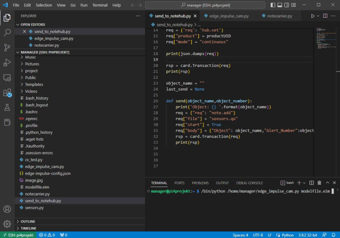Expand the project folder
The width and height of the screenshot is (340, 238).
31,71
